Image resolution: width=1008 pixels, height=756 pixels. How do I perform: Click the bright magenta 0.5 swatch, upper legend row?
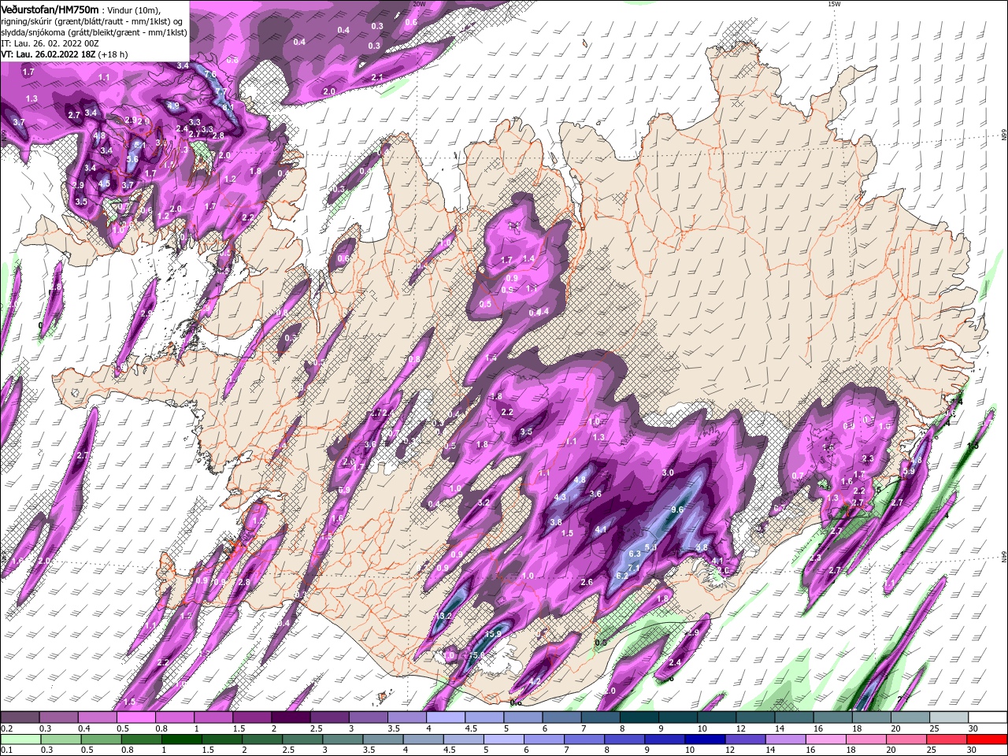pyautogui.click(x=135, y=717)
